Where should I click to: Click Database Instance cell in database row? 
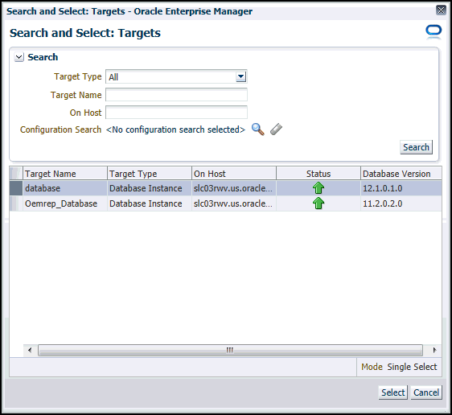click(150, 188)
